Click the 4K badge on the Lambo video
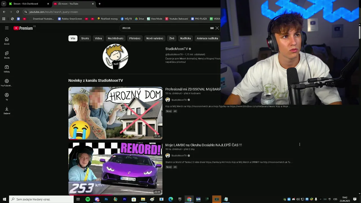The width and height of the screenshot is (361, 203). (175, 167)
